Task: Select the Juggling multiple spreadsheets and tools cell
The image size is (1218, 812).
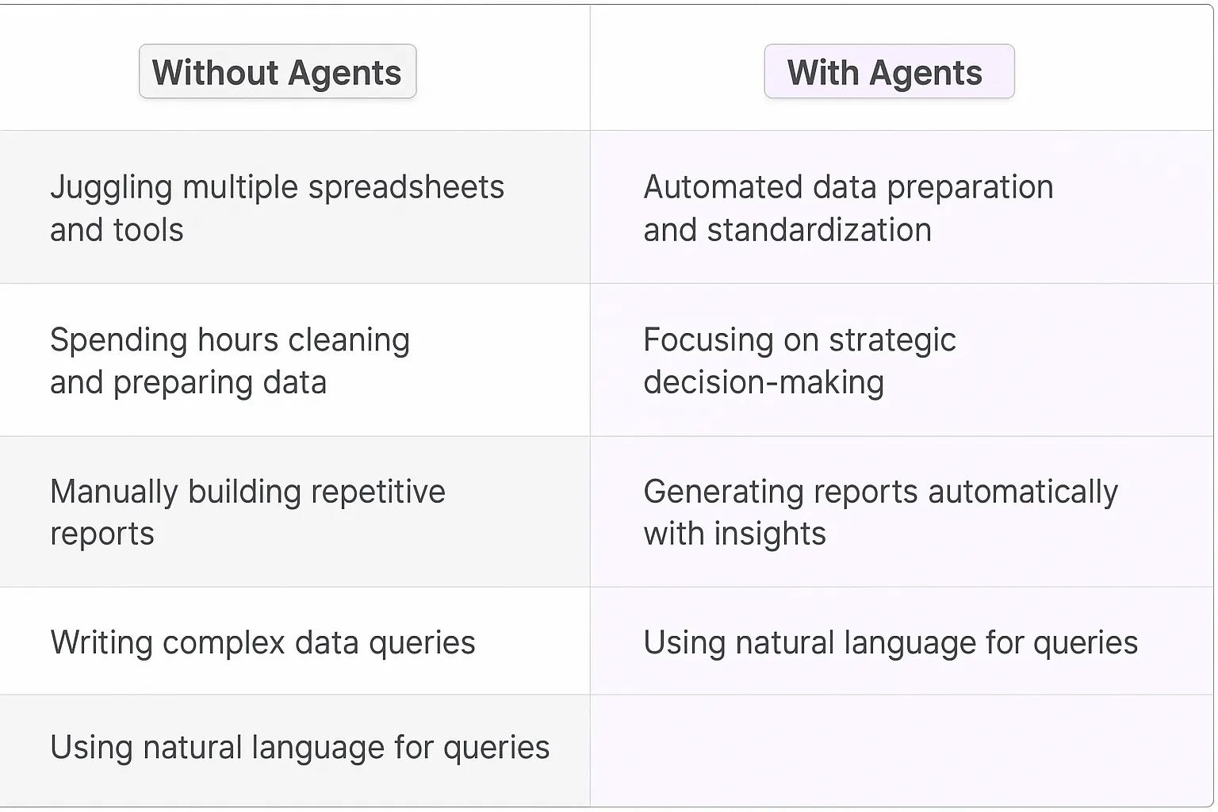Action: pos(277,208)
